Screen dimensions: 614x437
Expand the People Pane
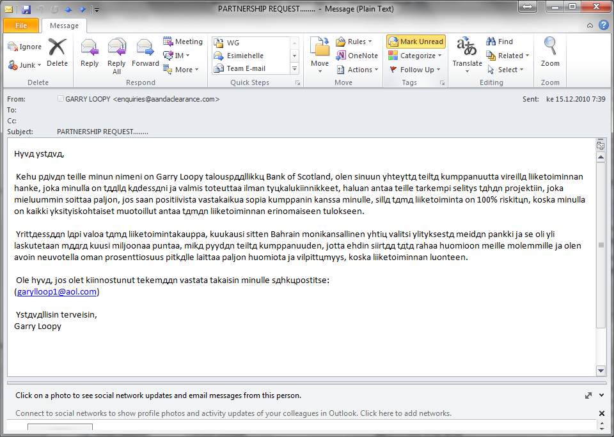[588, 395]
